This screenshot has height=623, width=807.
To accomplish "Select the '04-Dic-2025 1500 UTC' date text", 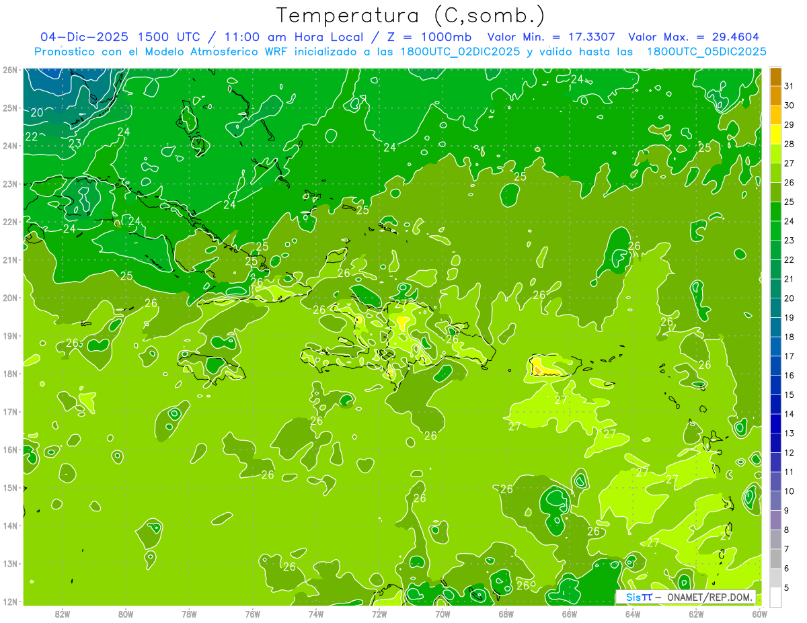I will (x=122, y=37).
